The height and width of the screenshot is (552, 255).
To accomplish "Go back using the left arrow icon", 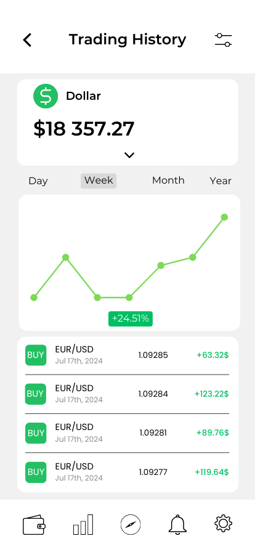I will 28,40.
